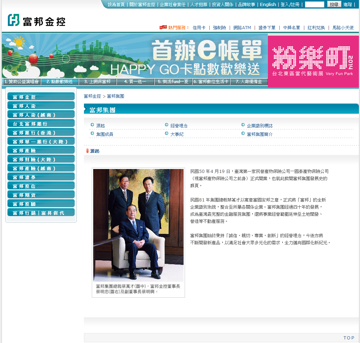Click the 首辦e帳單 HAPPY GO banner
360x343 pixels.
(x=135, y=56)
